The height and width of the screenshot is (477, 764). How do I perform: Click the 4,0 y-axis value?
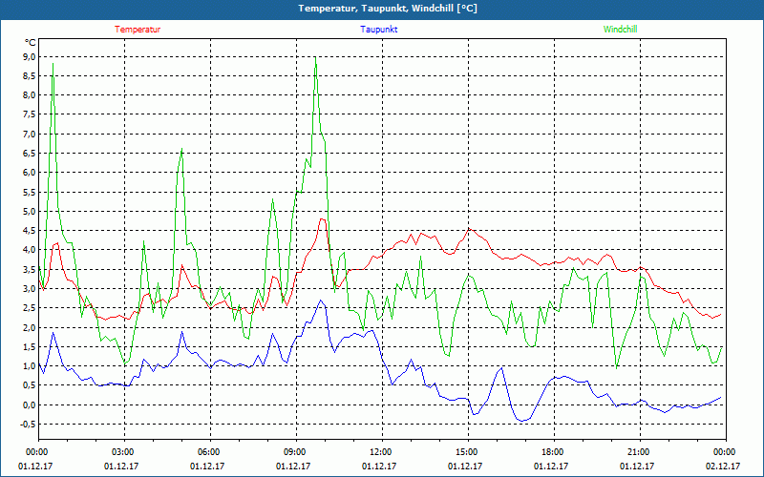30,250
